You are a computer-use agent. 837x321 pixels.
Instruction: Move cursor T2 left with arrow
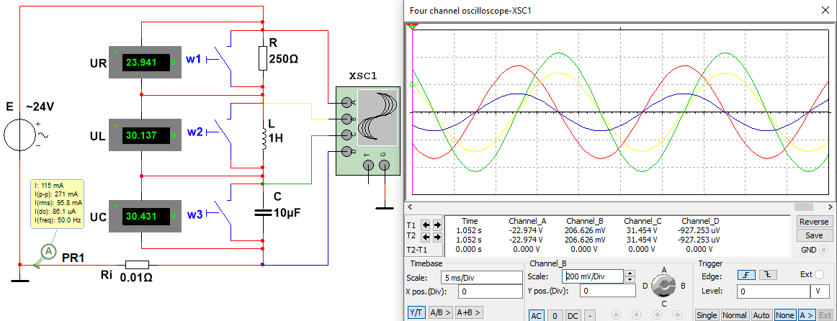pos(426,237)
